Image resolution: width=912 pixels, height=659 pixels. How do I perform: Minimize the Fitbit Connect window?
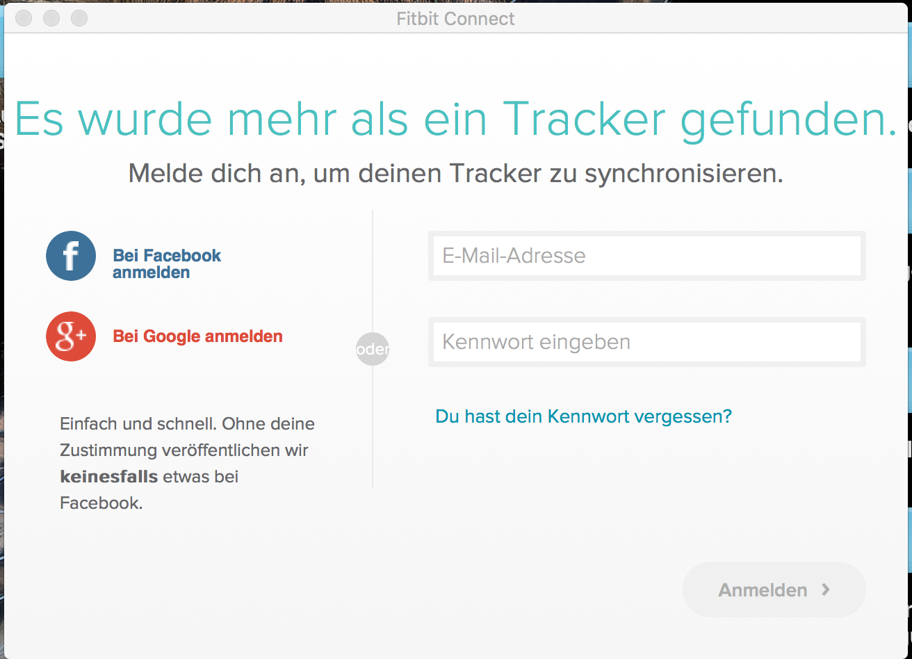tap(51, 18)
